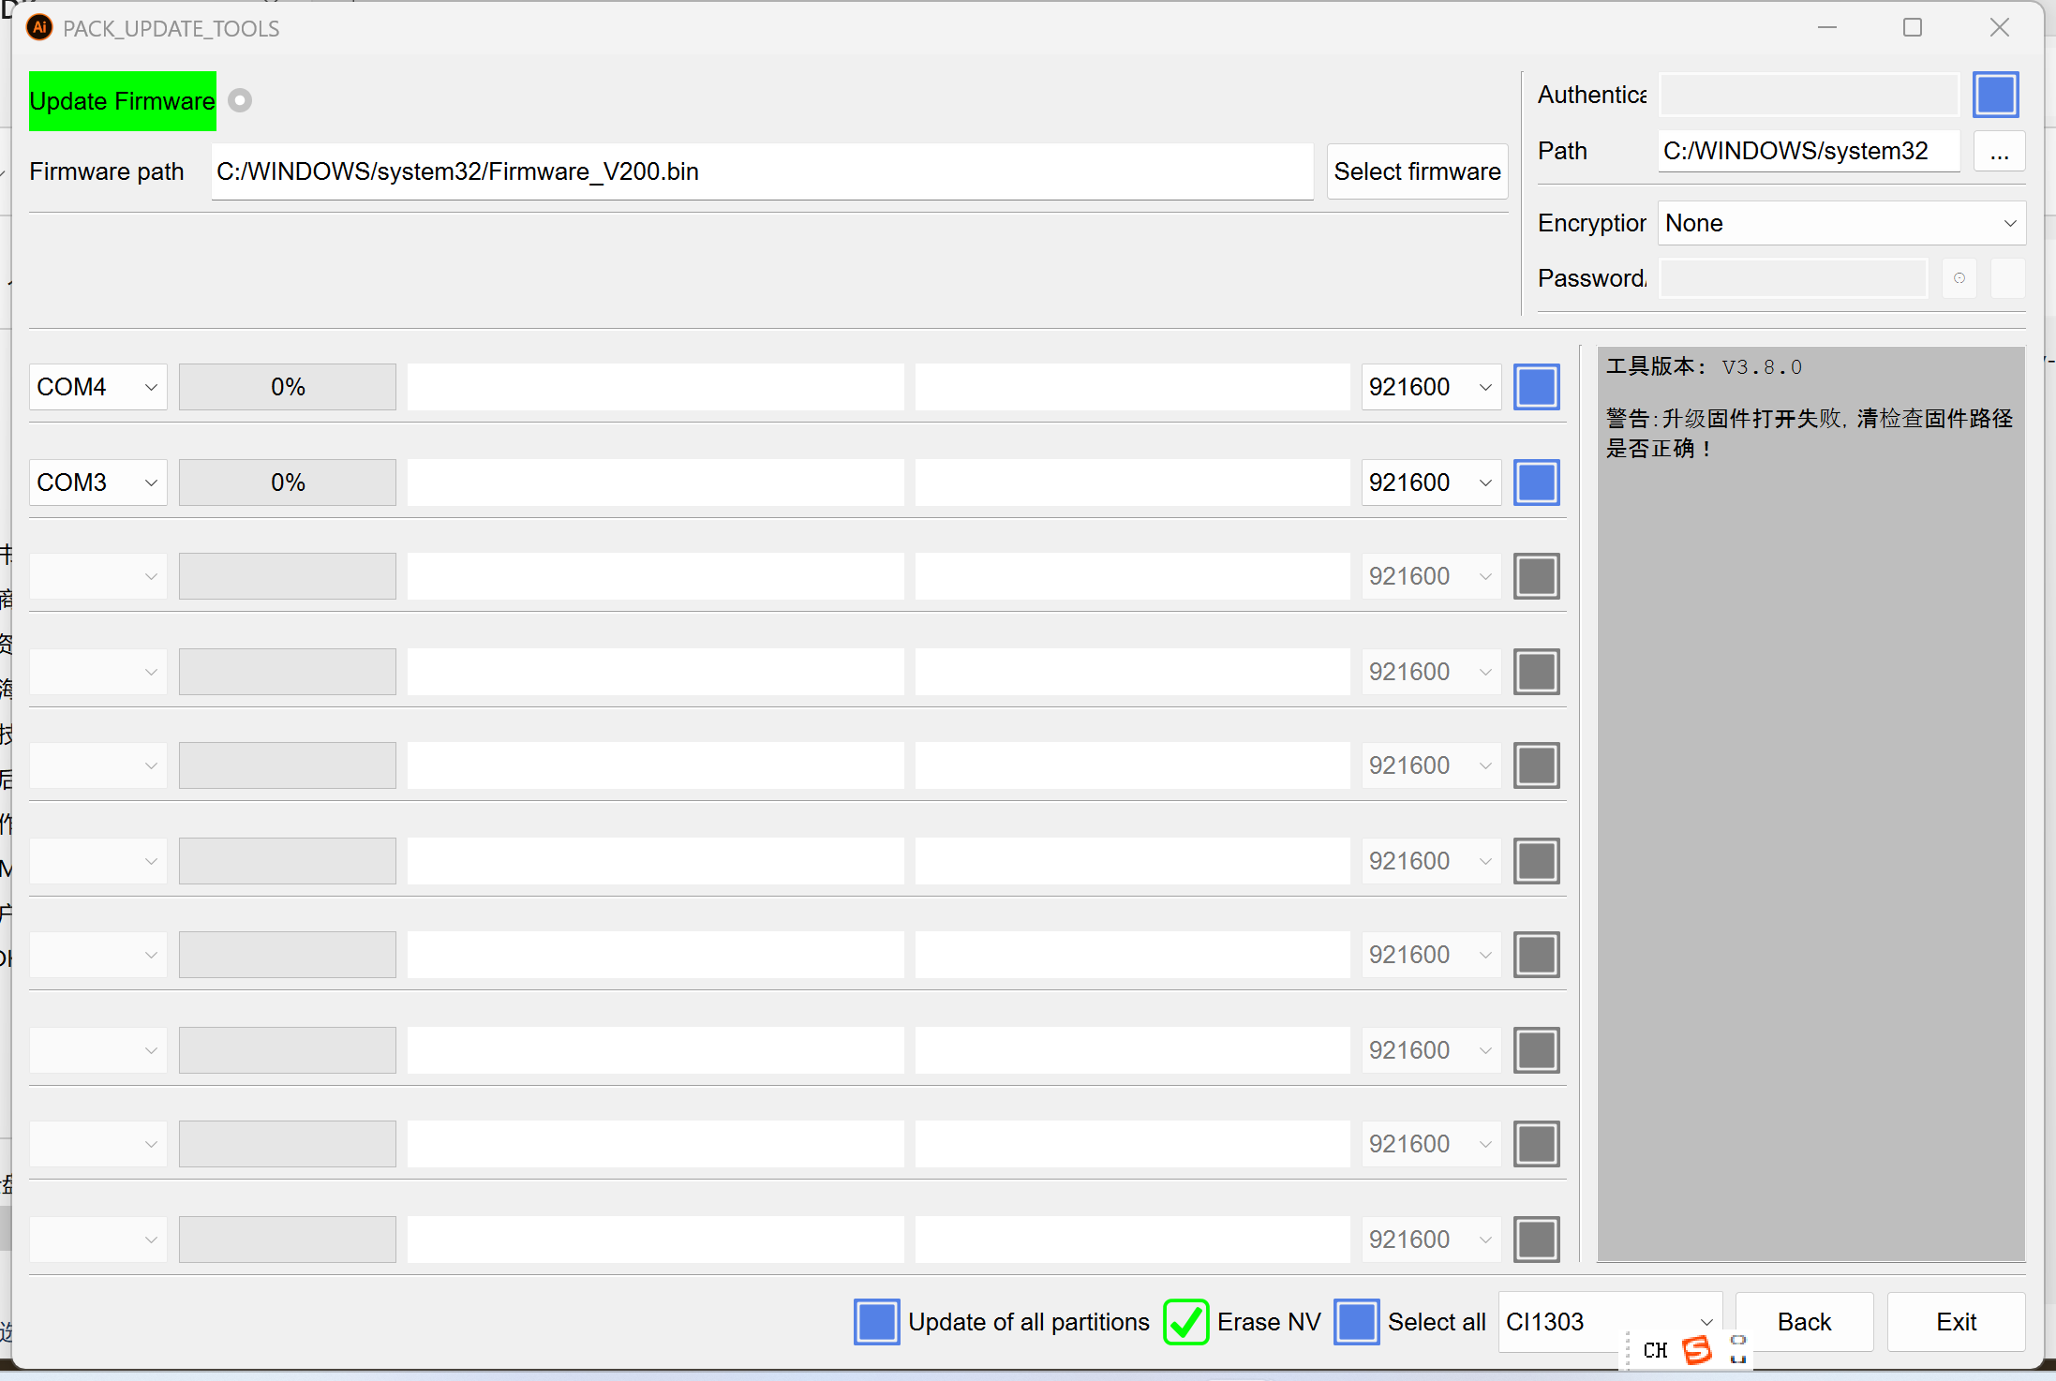2056x1381 pixels.
Task: Open COM3 row baud rate 921600 dropdown
Action: click(1430, 483)
